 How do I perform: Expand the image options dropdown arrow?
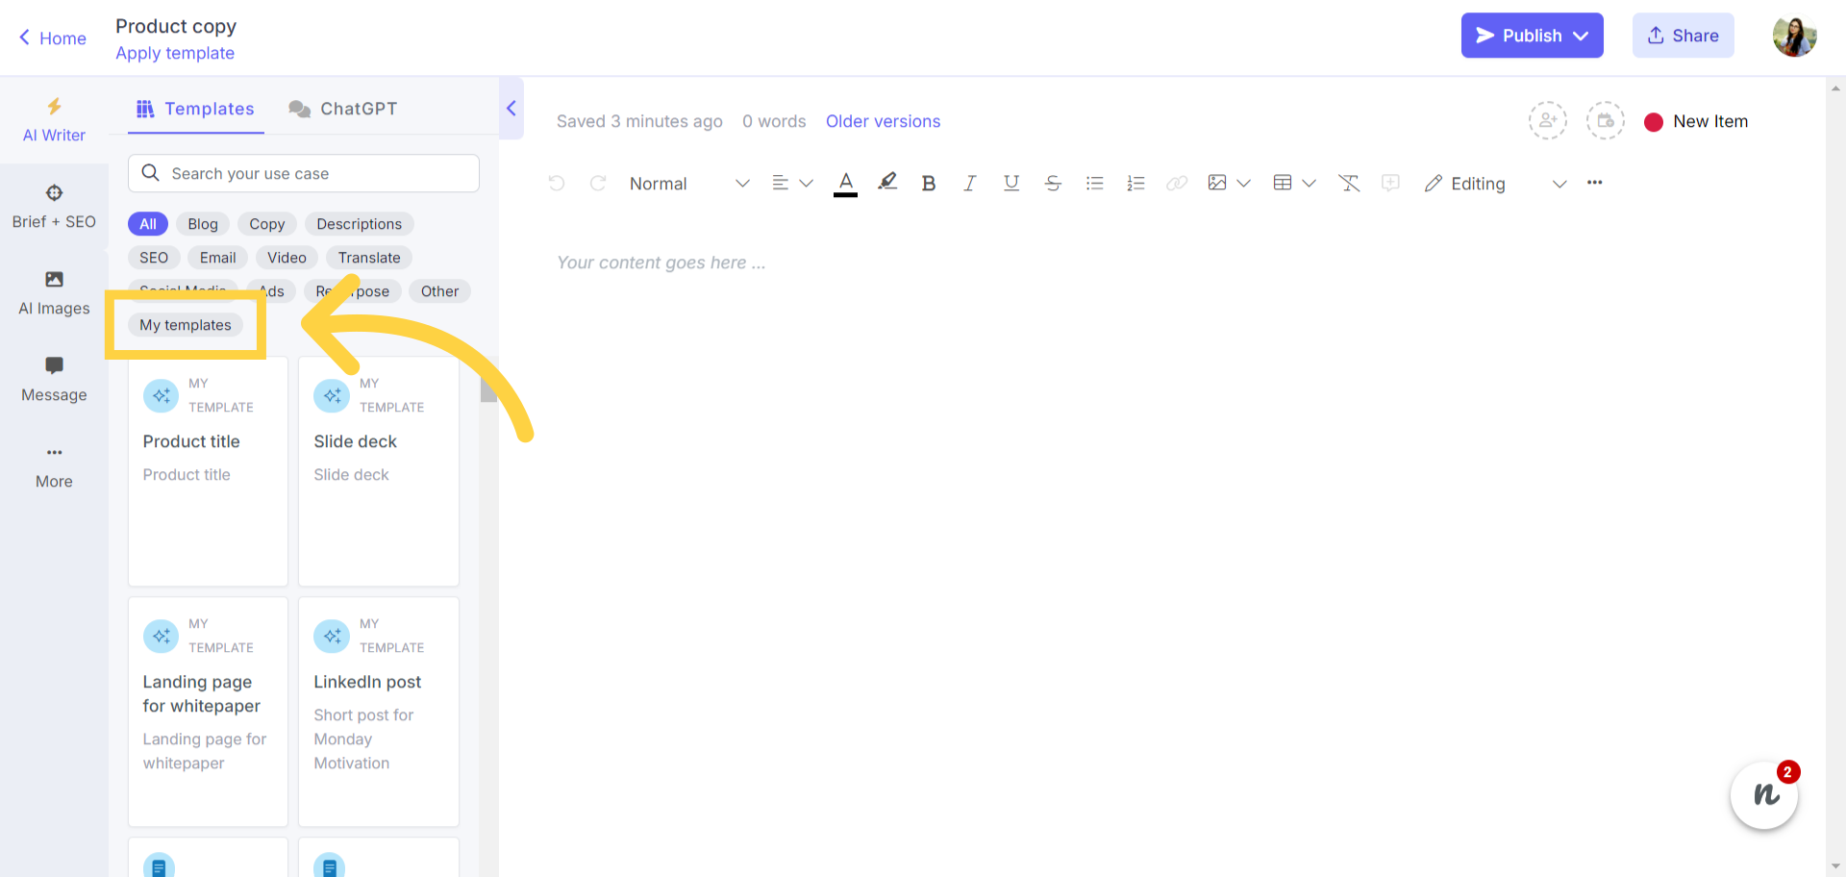point(1243,183)
